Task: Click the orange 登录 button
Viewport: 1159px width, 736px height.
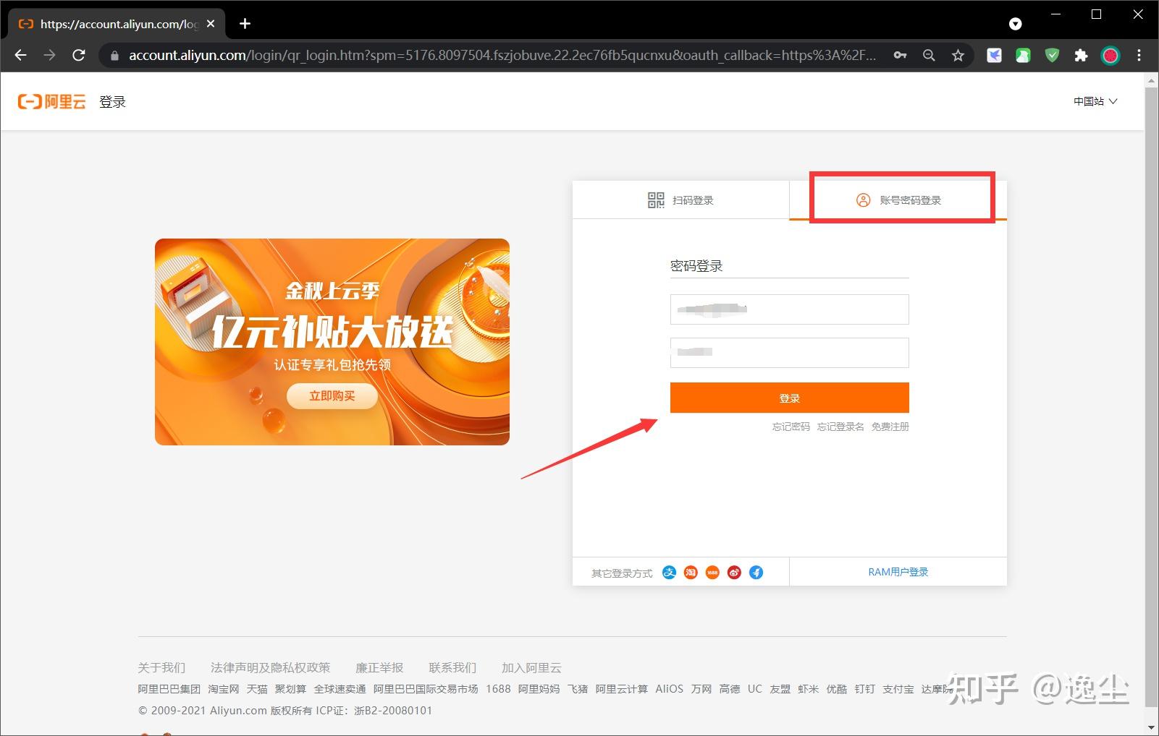Action: tap(789, 398)
